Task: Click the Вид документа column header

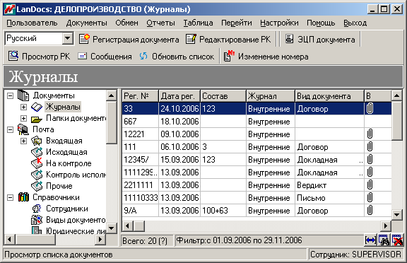Action: point(329,96)
